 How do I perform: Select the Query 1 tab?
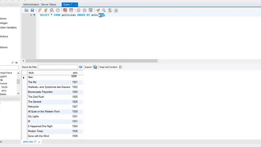tap(68, 4)
